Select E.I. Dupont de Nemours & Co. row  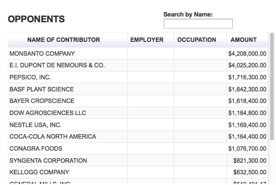57,65
